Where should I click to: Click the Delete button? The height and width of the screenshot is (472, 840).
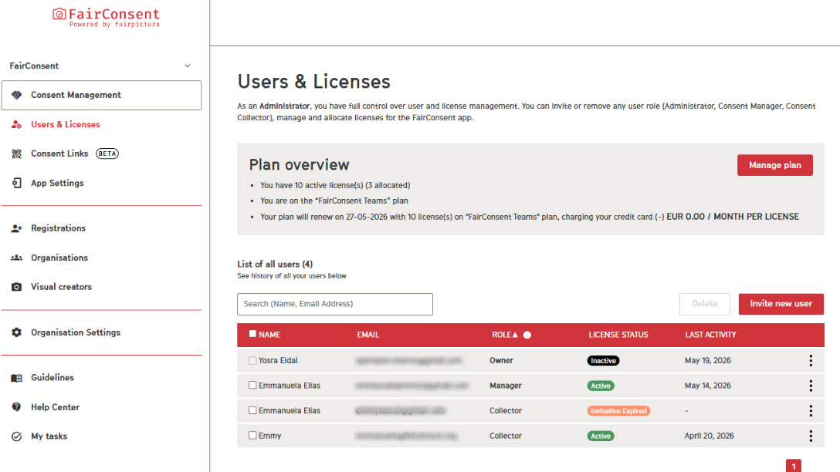click(x=704, y=304)
